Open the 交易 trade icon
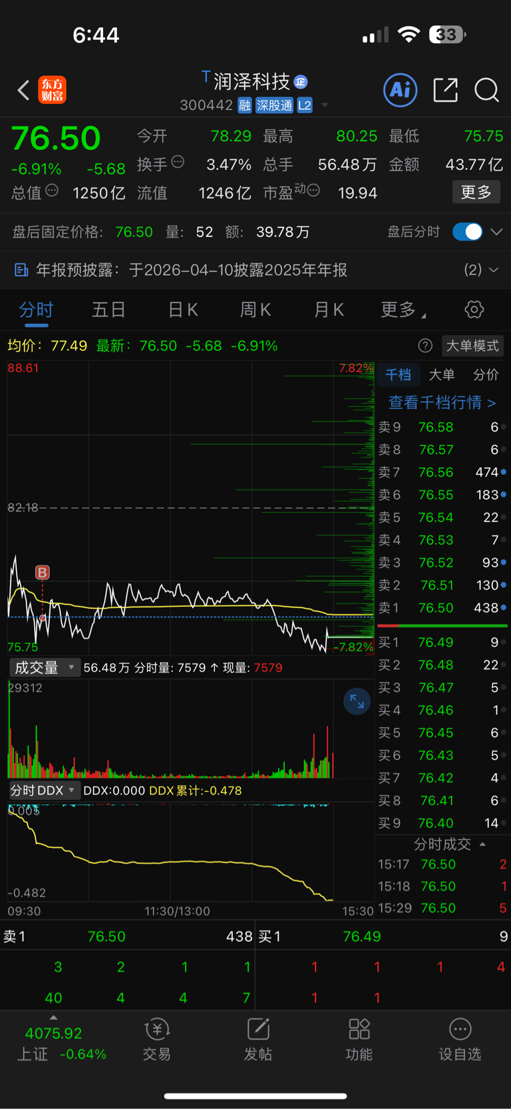 click(157, 1040)
